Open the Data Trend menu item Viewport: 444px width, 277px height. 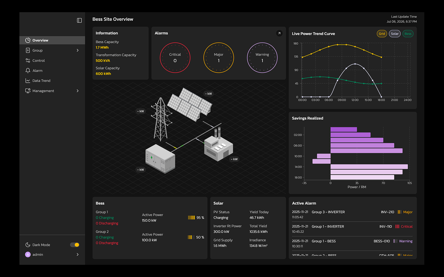coord(52,81)
